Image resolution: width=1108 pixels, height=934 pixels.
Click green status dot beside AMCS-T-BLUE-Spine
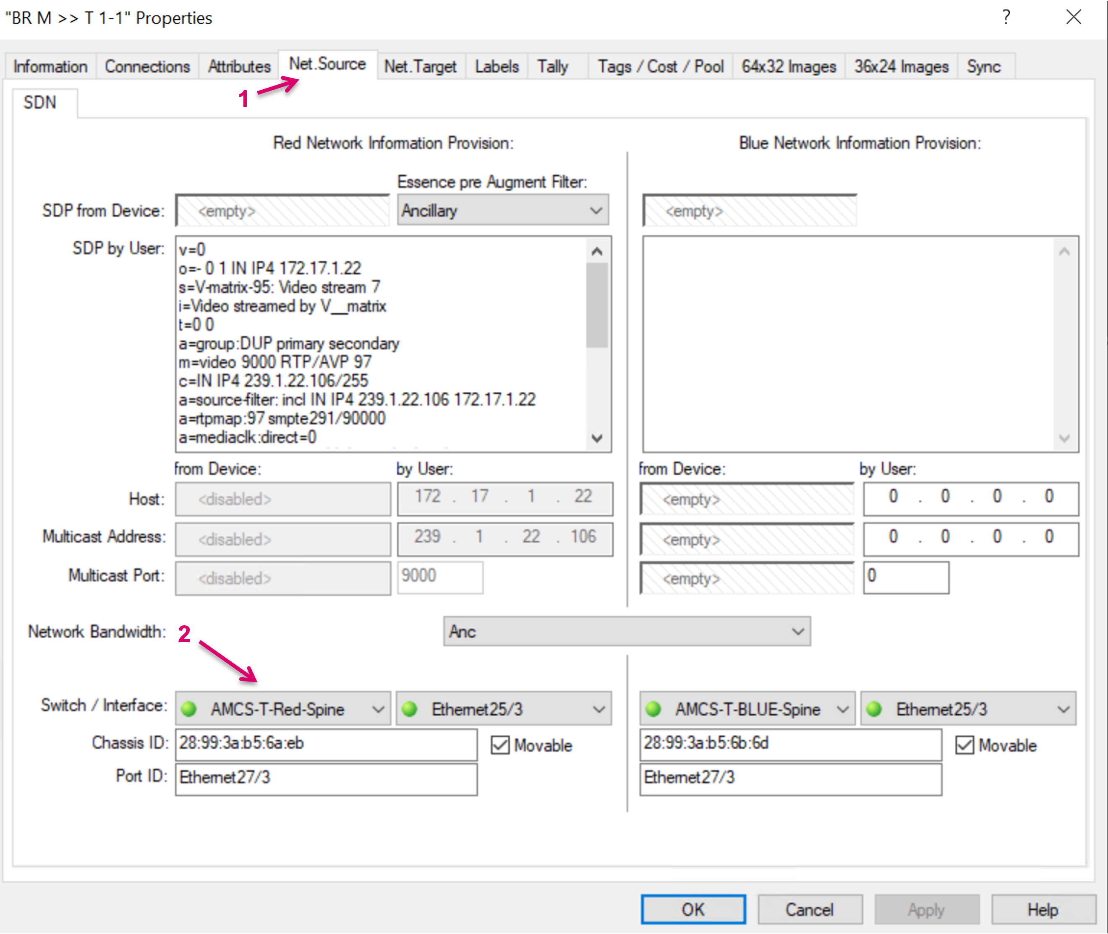[653, 708]
